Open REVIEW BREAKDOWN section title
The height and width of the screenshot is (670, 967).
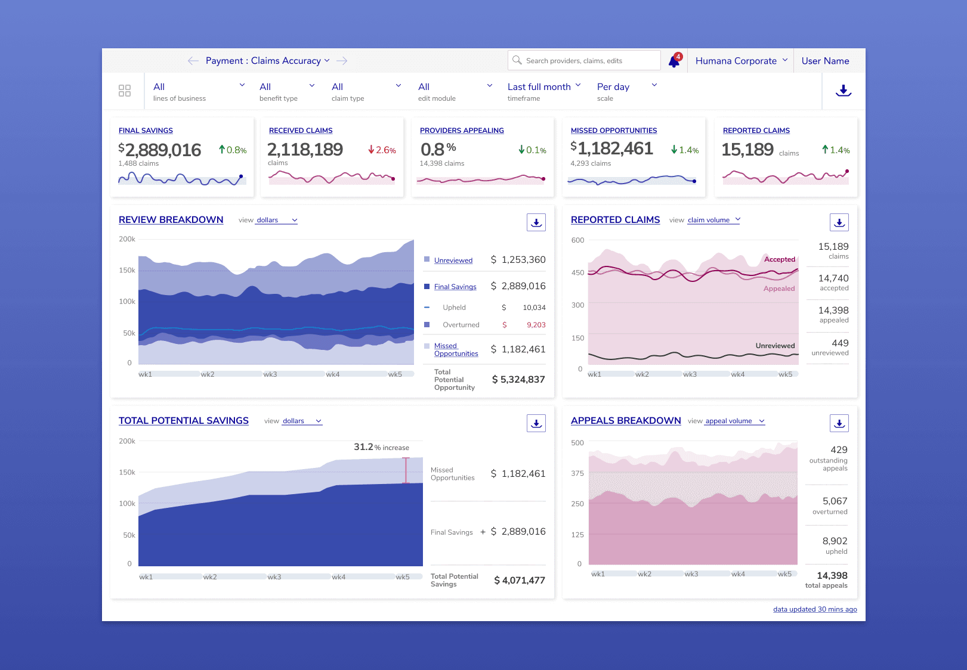[x=171, y=220]
